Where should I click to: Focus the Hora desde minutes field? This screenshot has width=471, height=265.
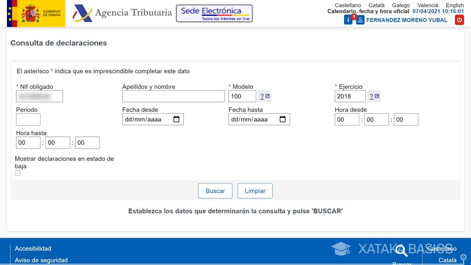pos(376,119)
